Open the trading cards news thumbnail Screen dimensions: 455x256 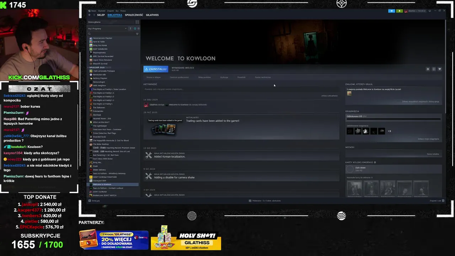(165, 127)
